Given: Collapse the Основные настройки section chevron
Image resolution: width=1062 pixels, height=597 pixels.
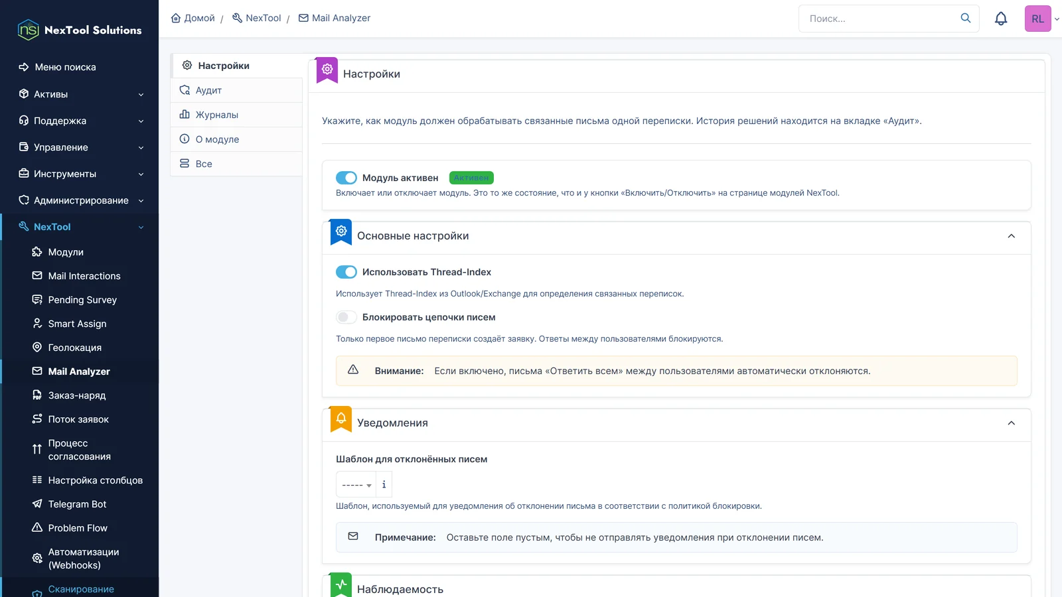Looking at the screenshot, I should click(x=1011, y=236).
